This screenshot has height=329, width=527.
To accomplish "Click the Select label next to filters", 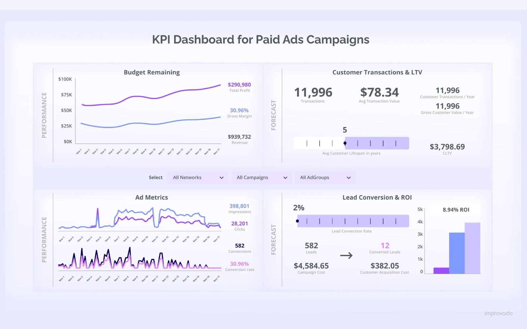I will click(155, 177).
